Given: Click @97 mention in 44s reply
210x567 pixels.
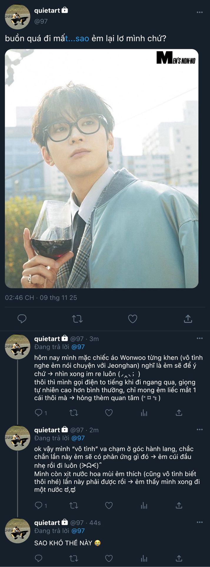Looking at the screenshot, I should click(78, 531).
